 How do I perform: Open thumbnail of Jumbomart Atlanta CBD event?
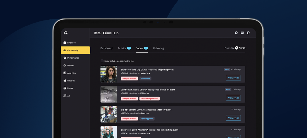coord(108,94)
